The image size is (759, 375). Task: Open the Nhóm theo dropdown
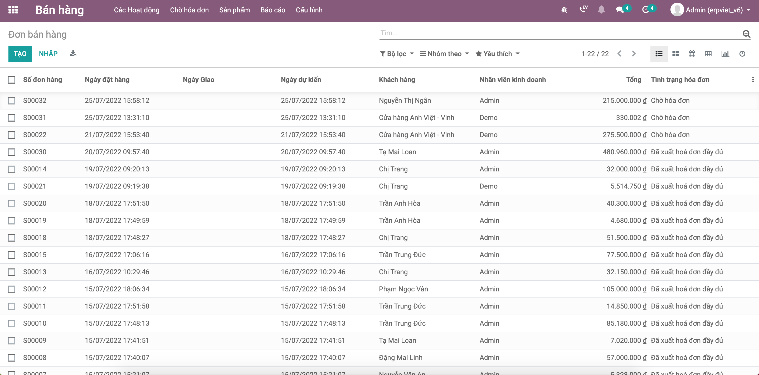coord(444,54)
